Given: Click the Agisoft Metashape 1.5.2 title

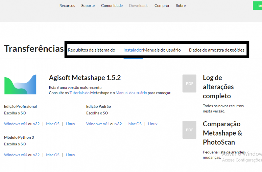Looking at the screenshot, I should (x=85, y=78).
